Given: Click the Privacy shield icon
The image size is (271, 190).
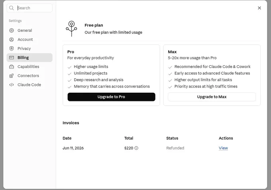Looking at the screenshot, I should pos(12,48).
